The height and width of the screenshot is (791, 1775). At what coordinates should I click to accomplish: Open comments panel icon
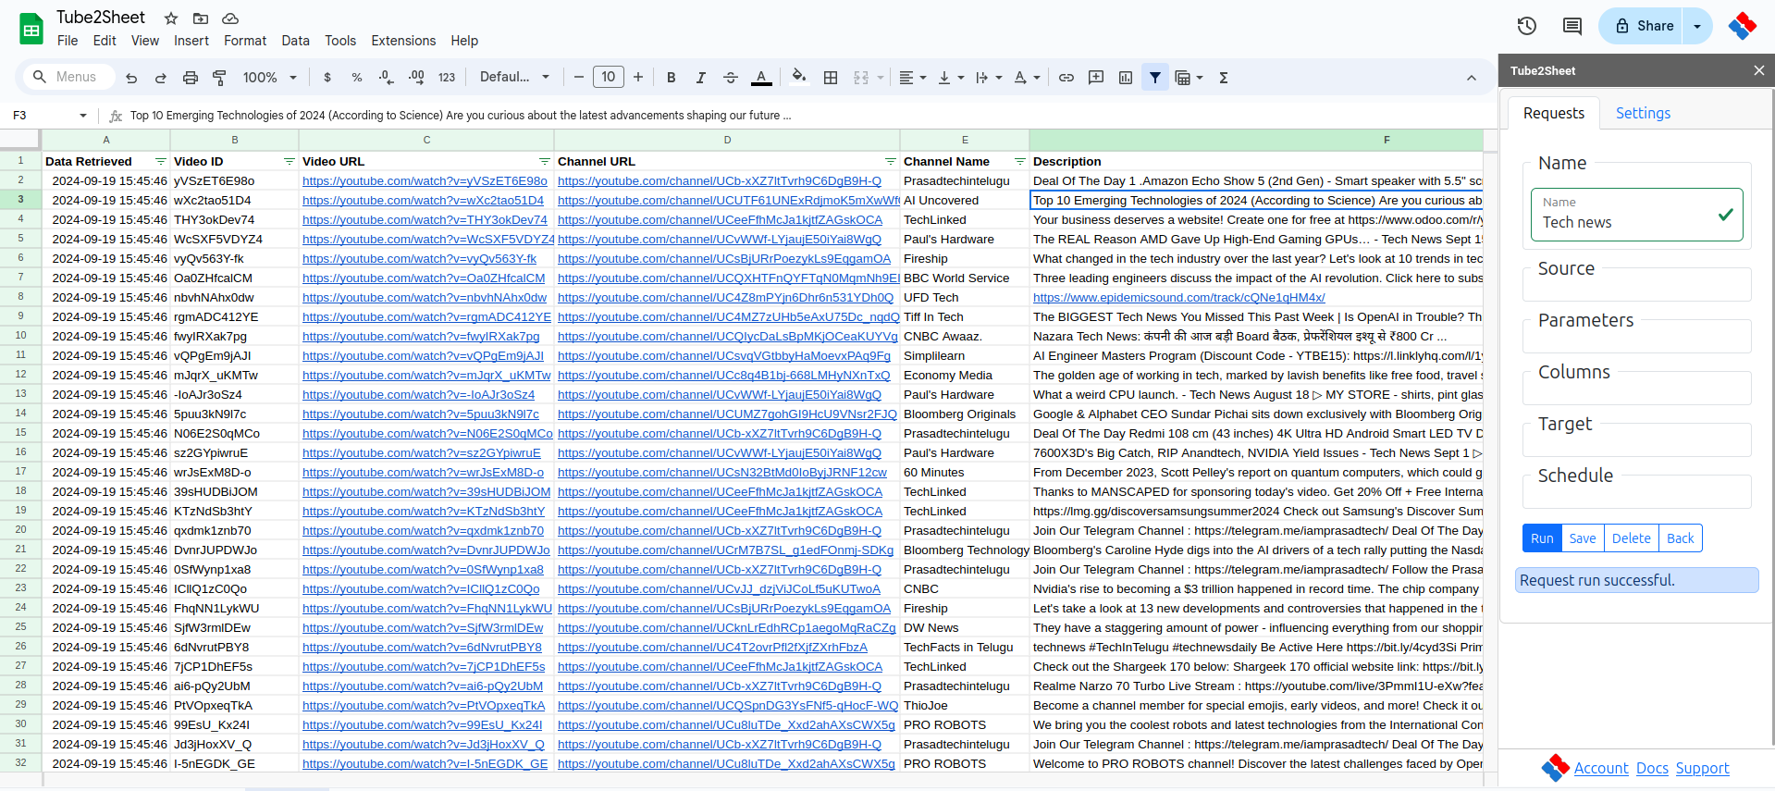(x=1572, y=26)
